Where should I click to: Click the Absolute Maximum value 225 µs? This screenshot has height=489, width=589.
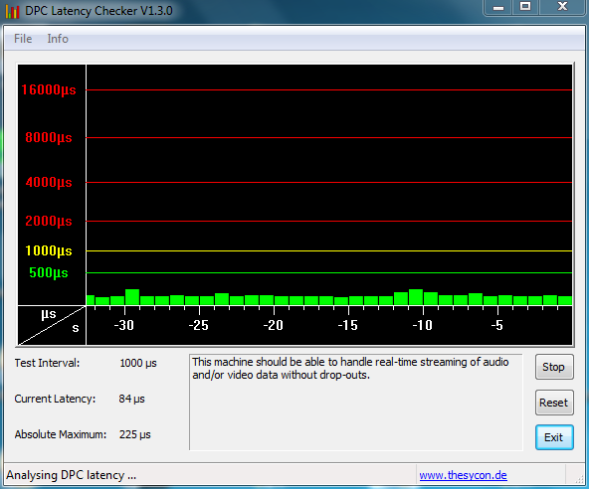135,434
